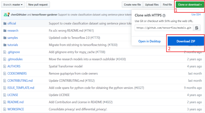This screenshot has width=205, height=113.
Task: Click the help icon beside Clone with HTTPS
Action: [x=164, y=16]
